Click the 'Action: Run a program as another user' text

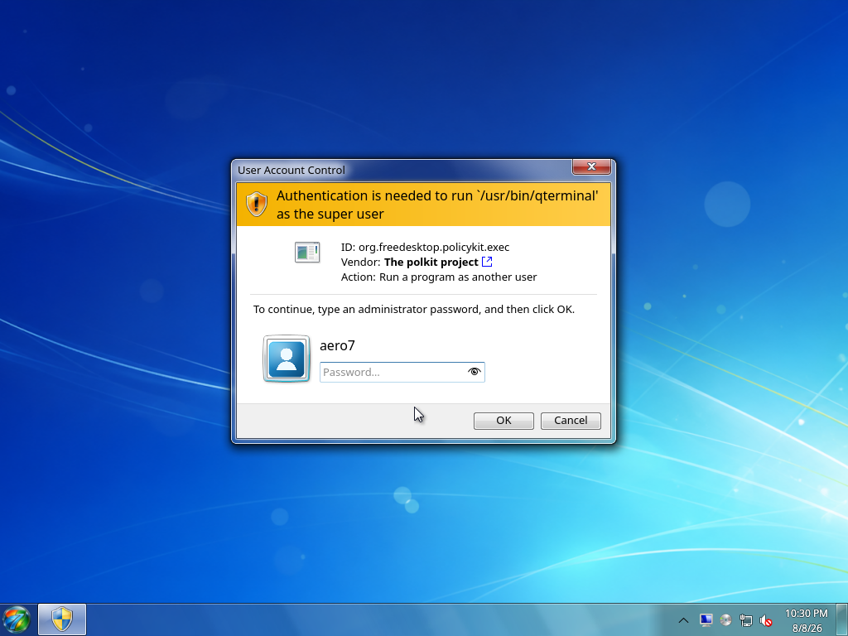click(x=439, y=277)
